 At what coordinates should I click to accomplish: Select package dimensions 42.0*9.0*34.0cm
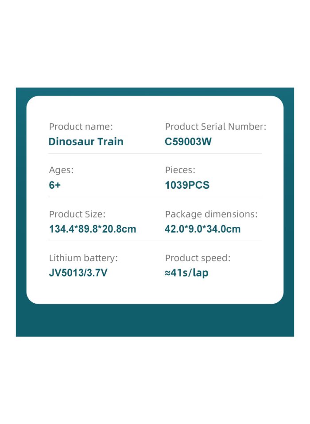(202, 229)
